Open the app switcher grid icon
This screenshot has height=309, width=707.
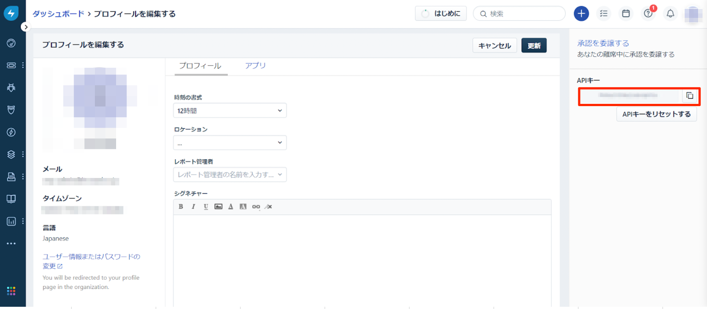[11, 291]
